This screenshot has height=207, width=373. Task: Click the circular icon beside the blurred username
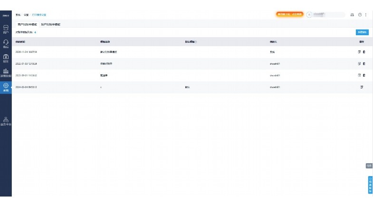pos(309,15)
